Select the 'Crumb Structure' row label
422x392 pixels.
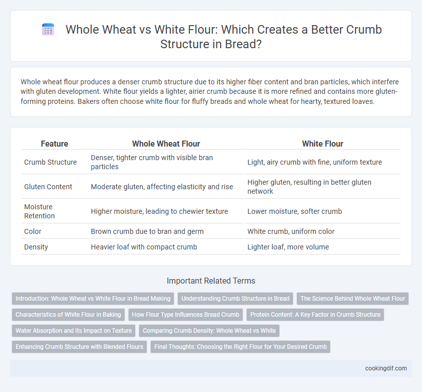(50, 162)
